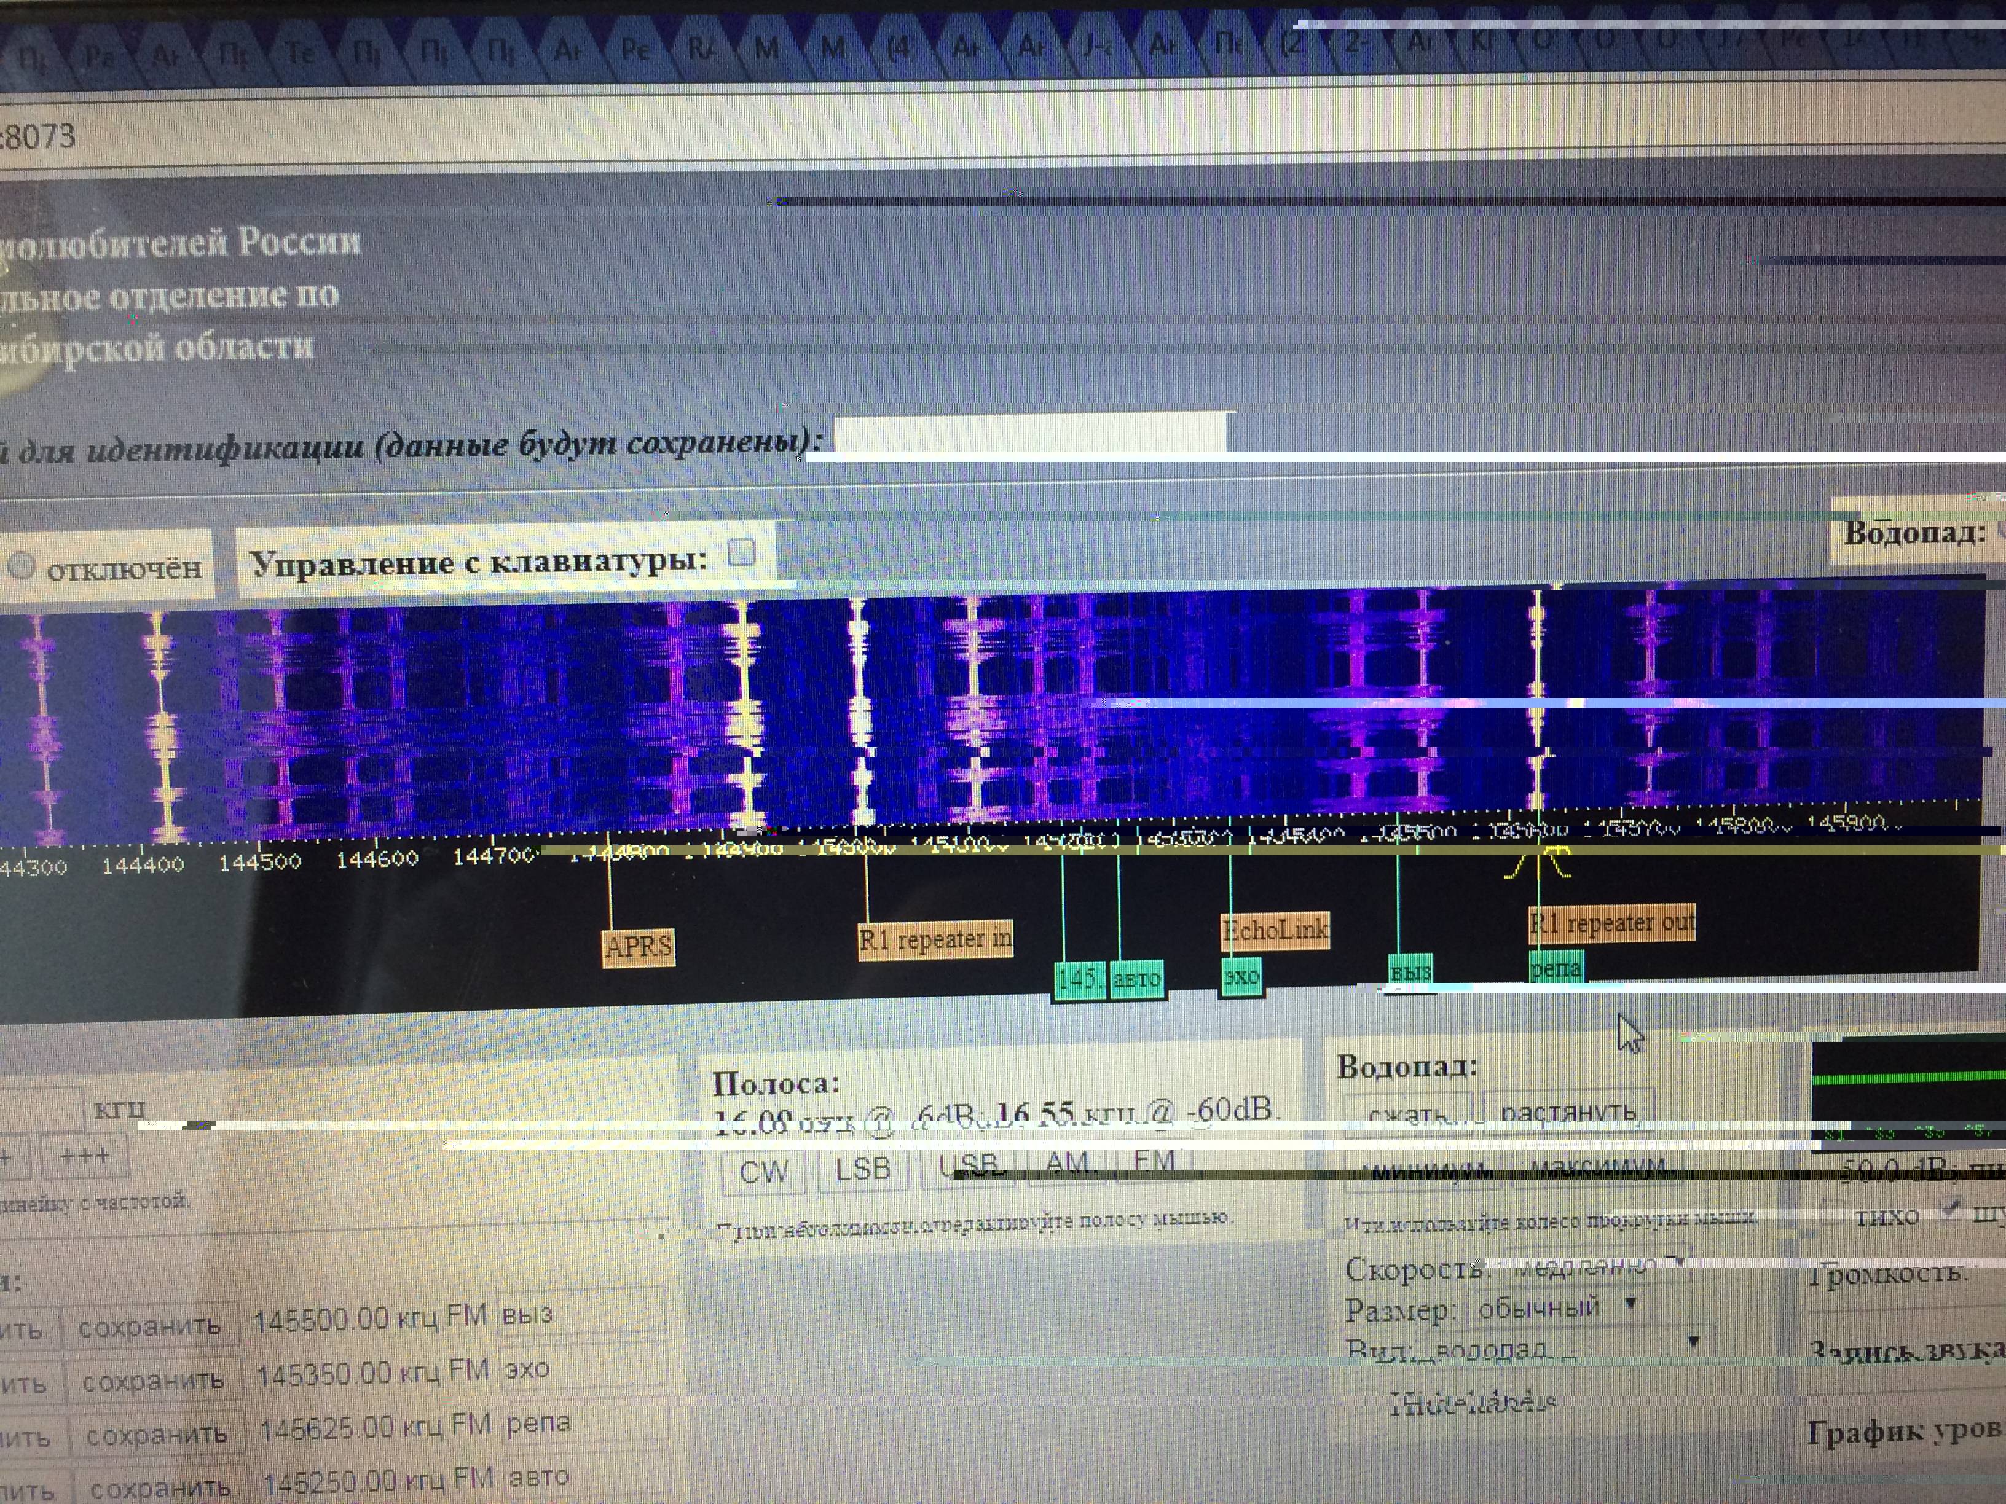Click the APRS frequency label marker
The height and width of the screenshot is (1504, 2006).
tap(639, 947)
